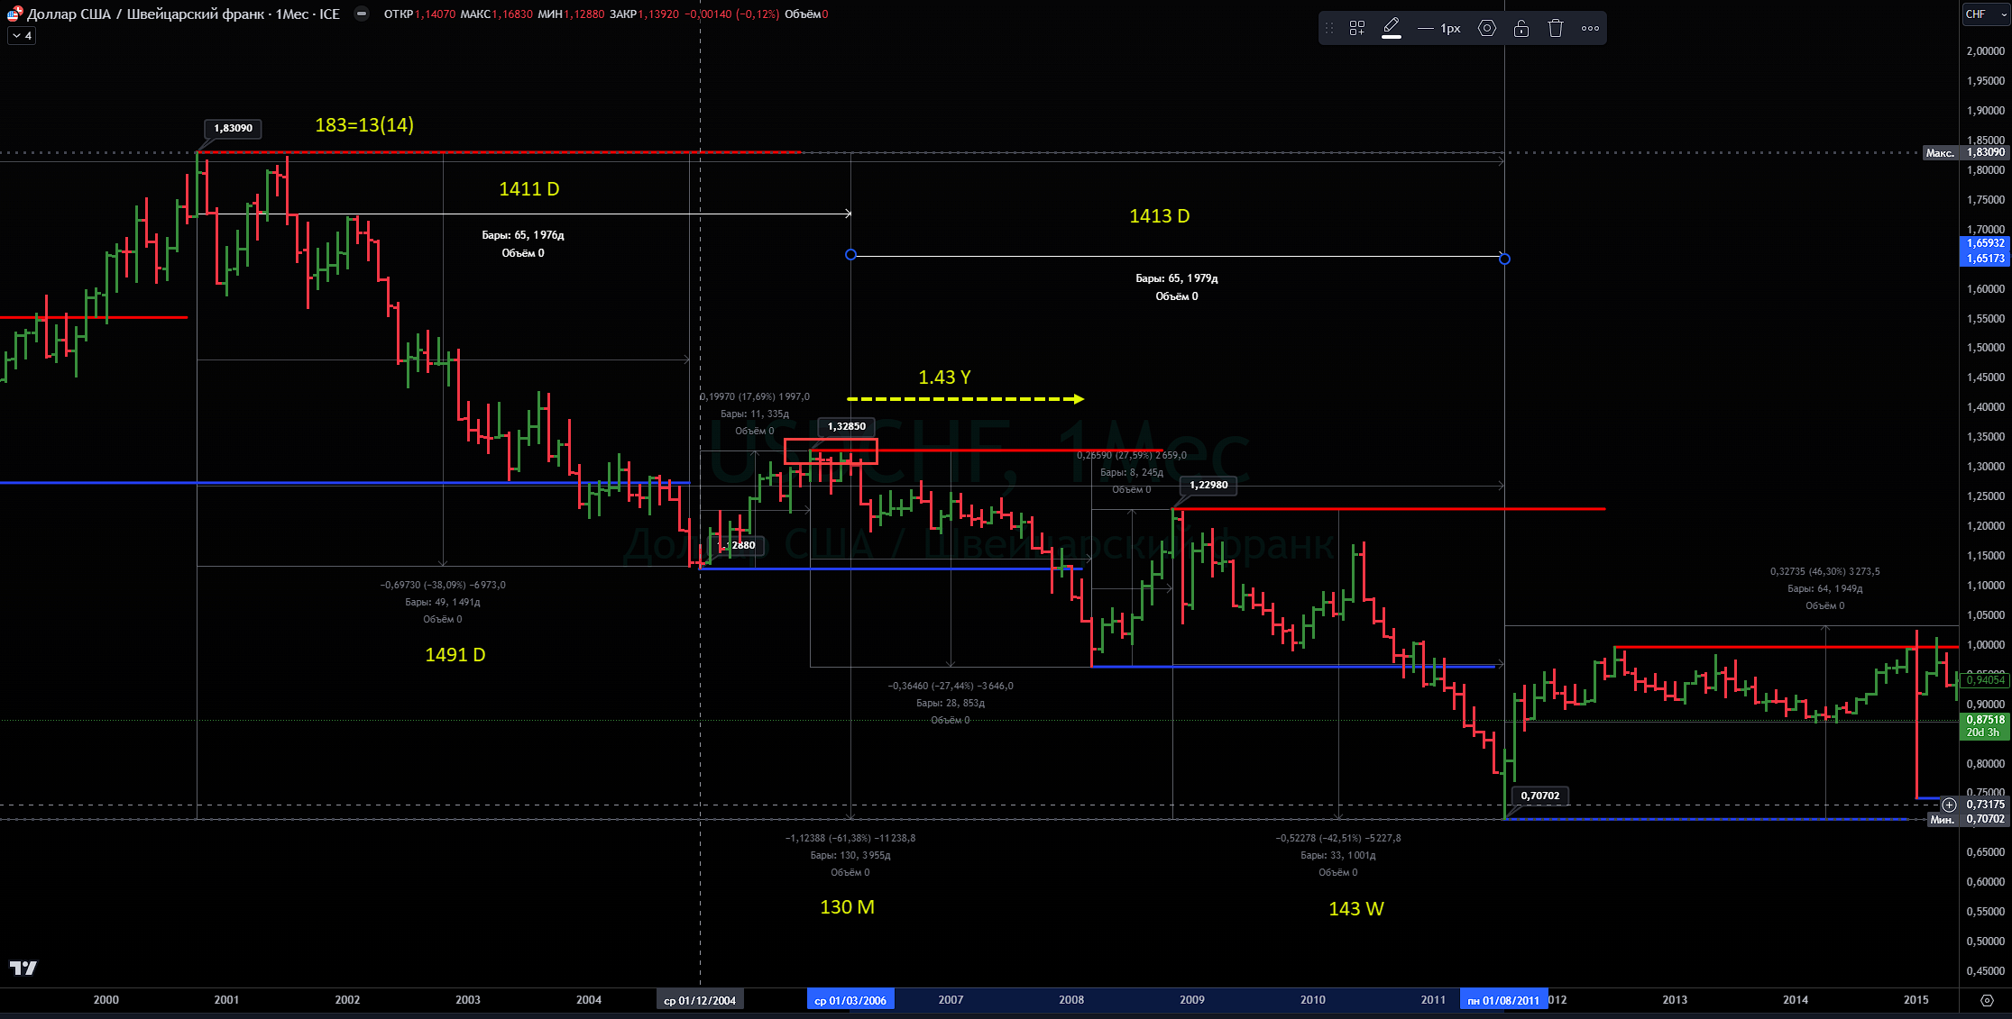Click right blue anchor of selected date range
Image resolution: width=2012 pixels, height=1019 pixels.
1504,259
